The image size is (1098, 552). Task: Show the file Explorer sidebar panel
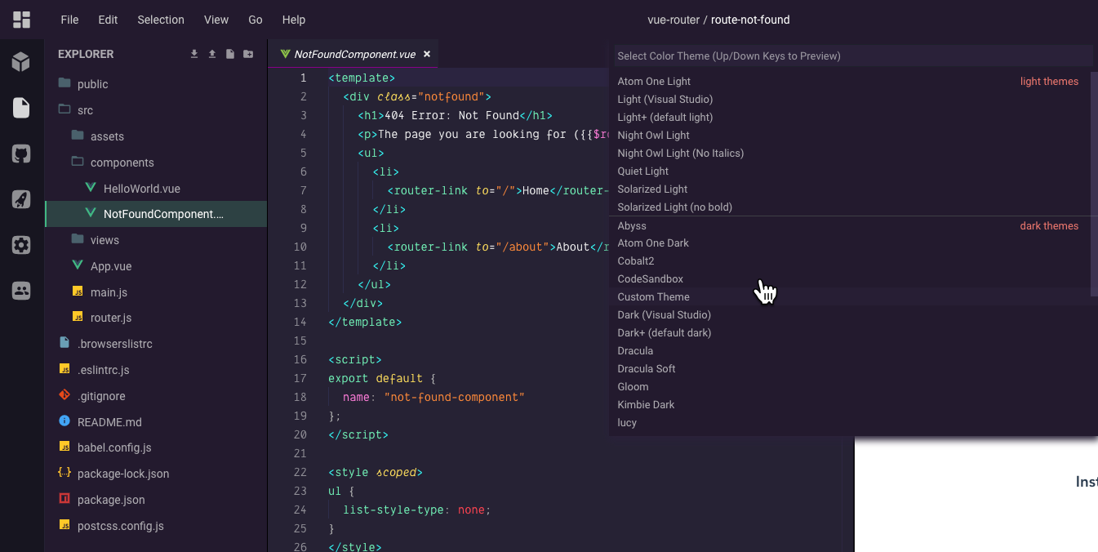point(21,107)
